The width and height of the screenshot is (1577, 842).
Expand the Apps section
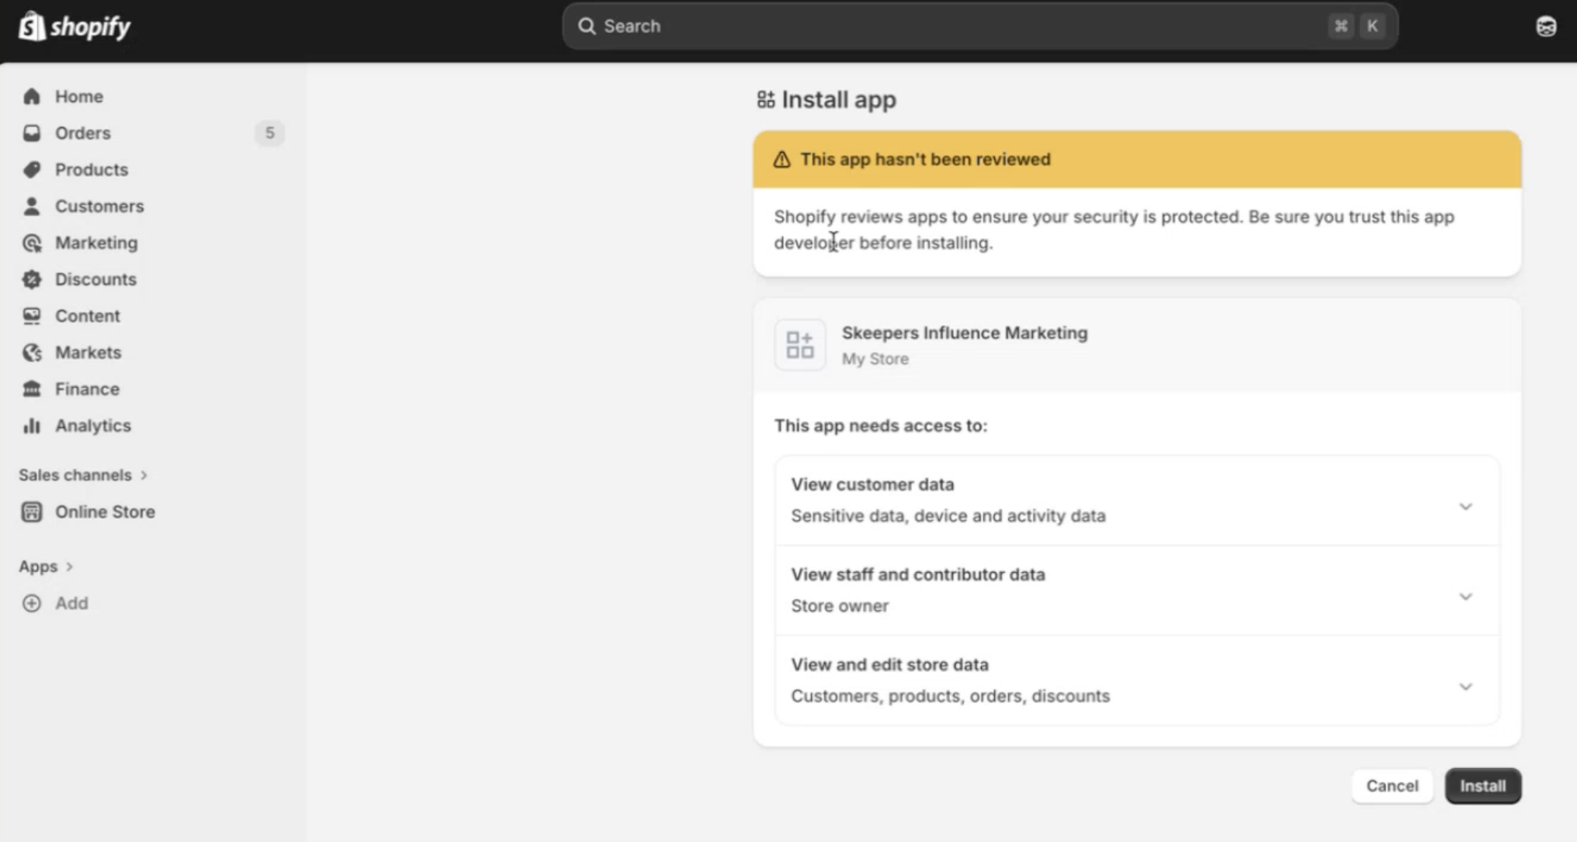46,566
